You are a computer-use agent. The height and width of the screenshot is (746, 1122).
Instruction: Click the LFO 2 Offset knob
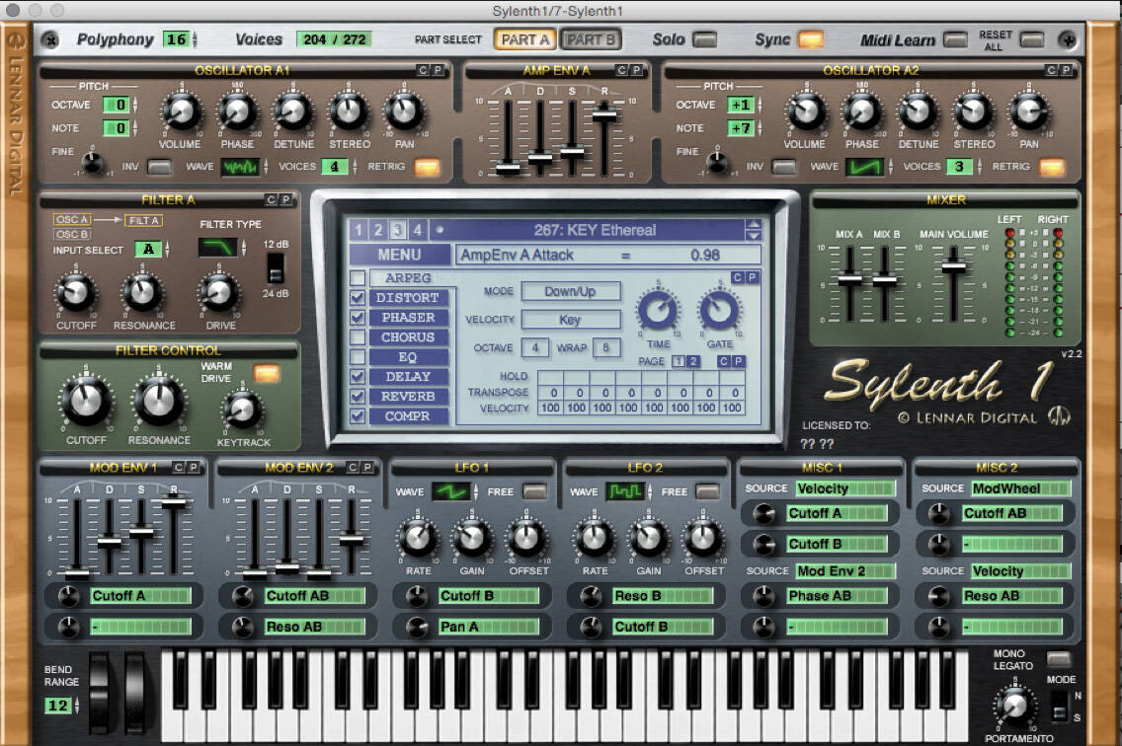click(x=703, y=539)
